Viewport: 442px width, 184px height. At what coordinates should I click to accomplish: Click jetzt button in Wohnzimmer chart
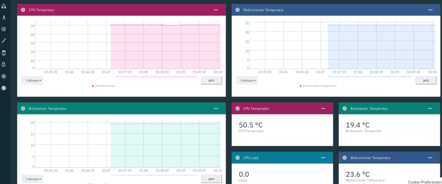pyautogui.click(x=426, y=80)
